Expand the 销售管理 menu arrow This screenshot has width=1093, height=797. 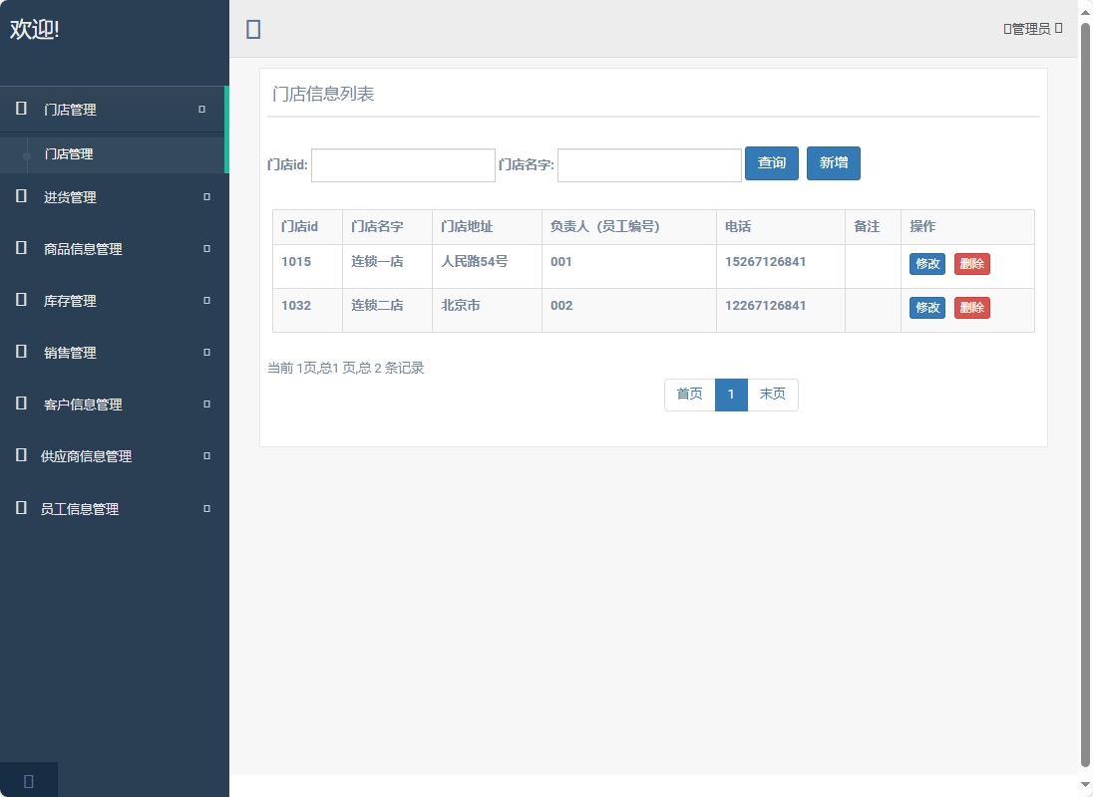pos(207,353)
